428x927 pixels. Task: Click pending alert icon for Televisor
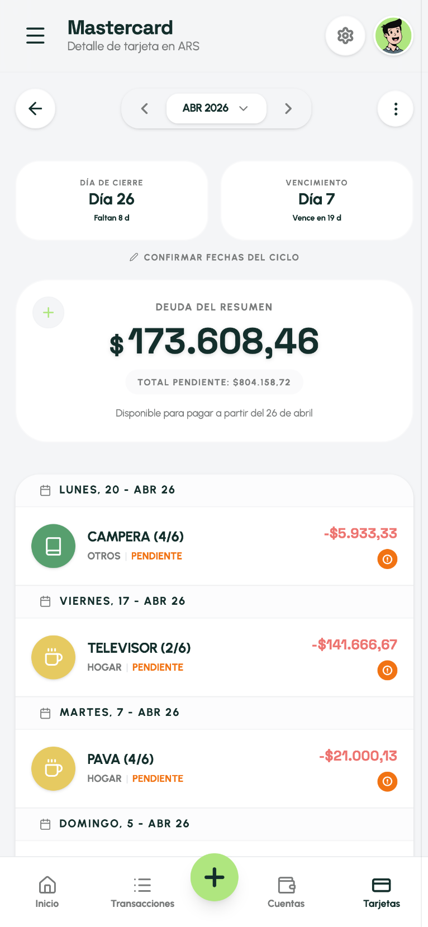pyautogui.click(x=387, y=670)
